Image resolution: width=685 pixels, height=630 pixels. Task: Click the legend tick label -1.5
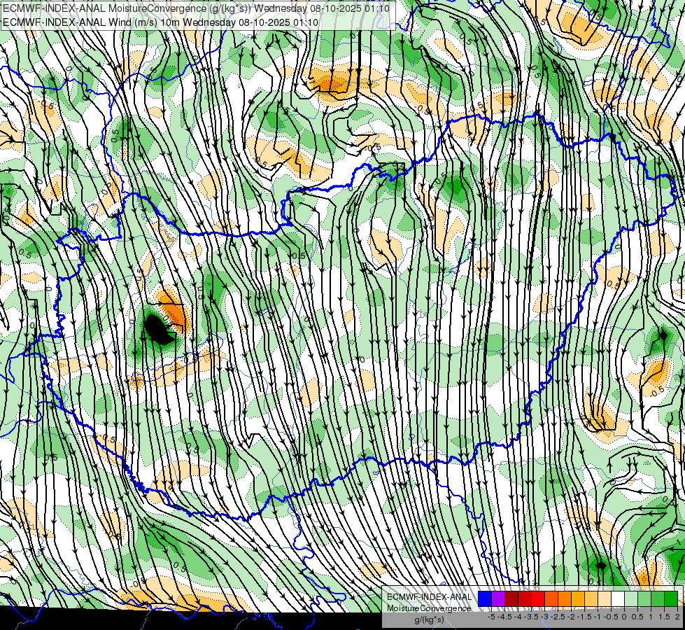coord(584,617)
